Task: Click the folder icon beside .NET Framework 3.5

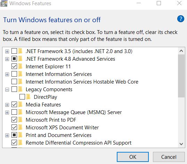Action: (x=21, y=51)
